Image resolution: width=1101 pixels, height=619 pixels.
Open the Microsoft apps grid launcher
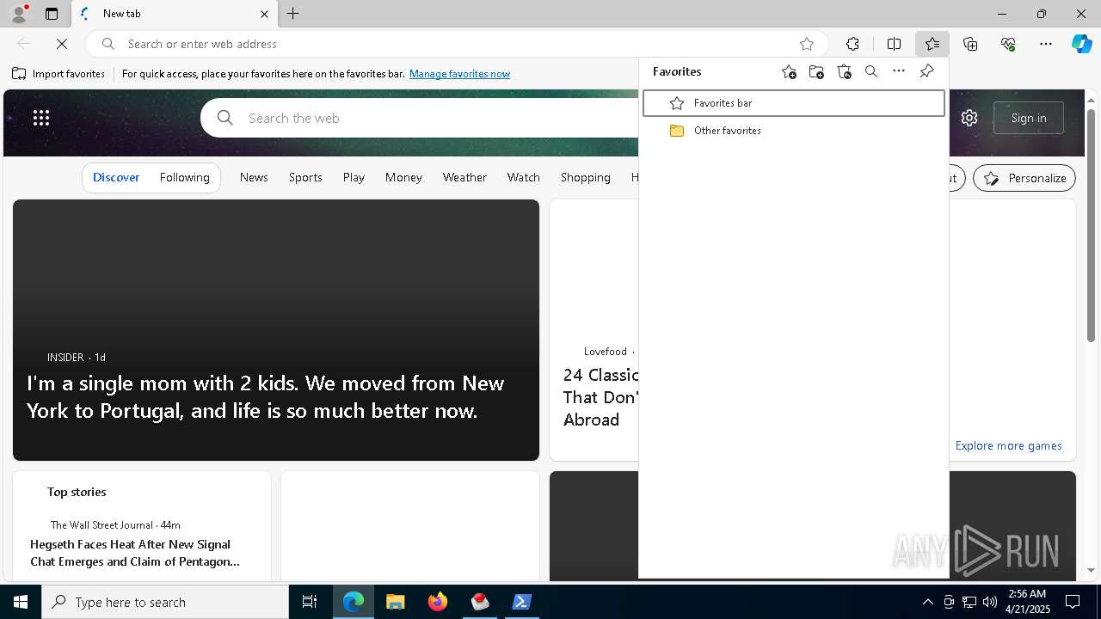pyautogui.click(x=41, y=118)
